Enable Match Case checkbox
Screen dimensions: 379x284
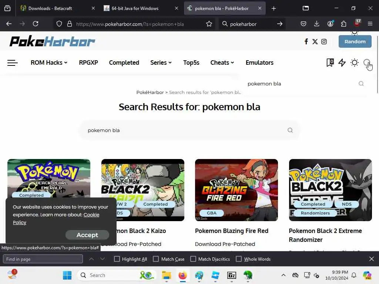coord(156,259)
